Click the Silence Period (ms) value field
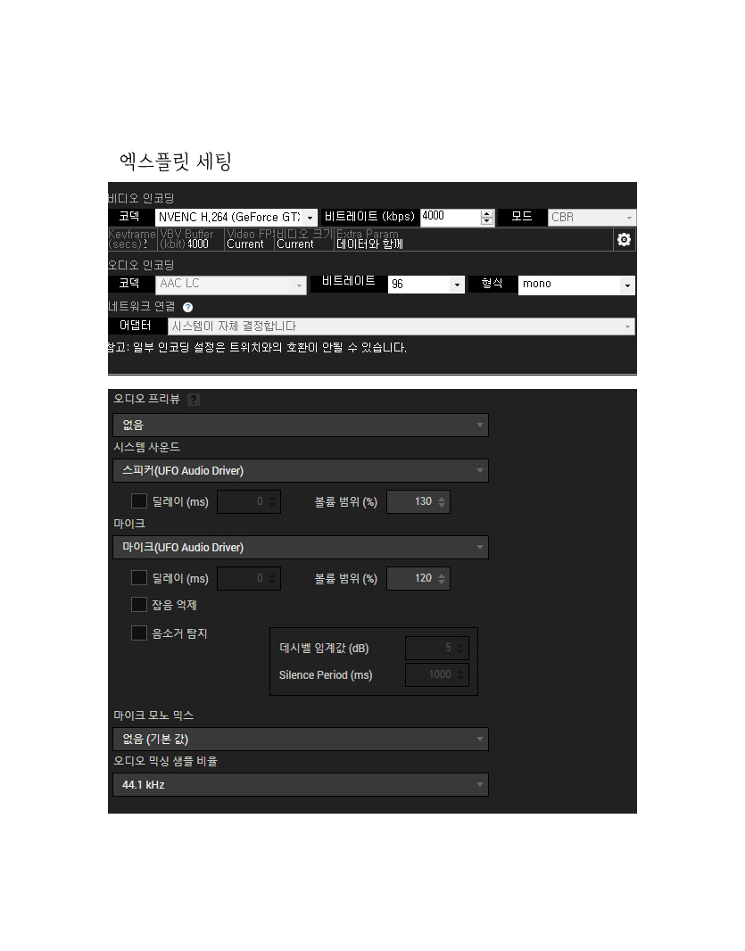This screenshot has height=951, width=745. tap(437, 674)
